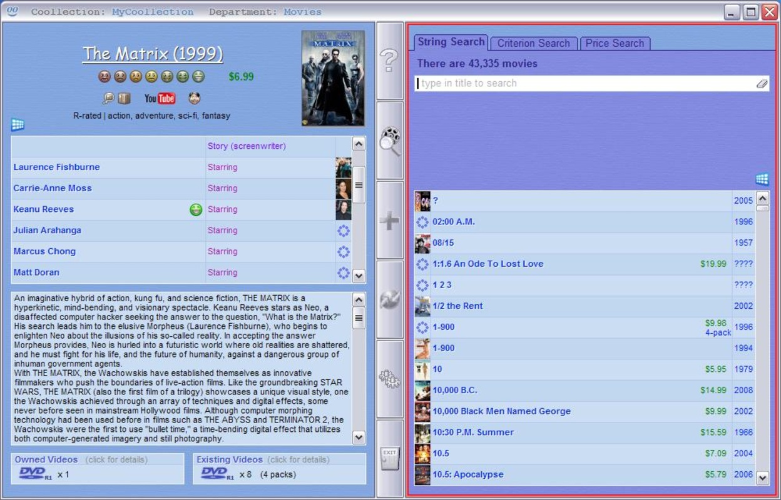Viewport: 781px width, 500px height.
Task: Click the film reel search sidebar button
Action: click(389, 141)
